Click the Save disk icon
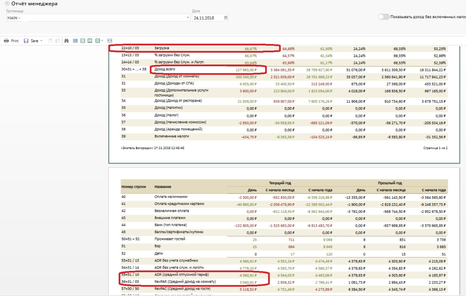This screenshot has height=296, width=466. coord(26,41)
